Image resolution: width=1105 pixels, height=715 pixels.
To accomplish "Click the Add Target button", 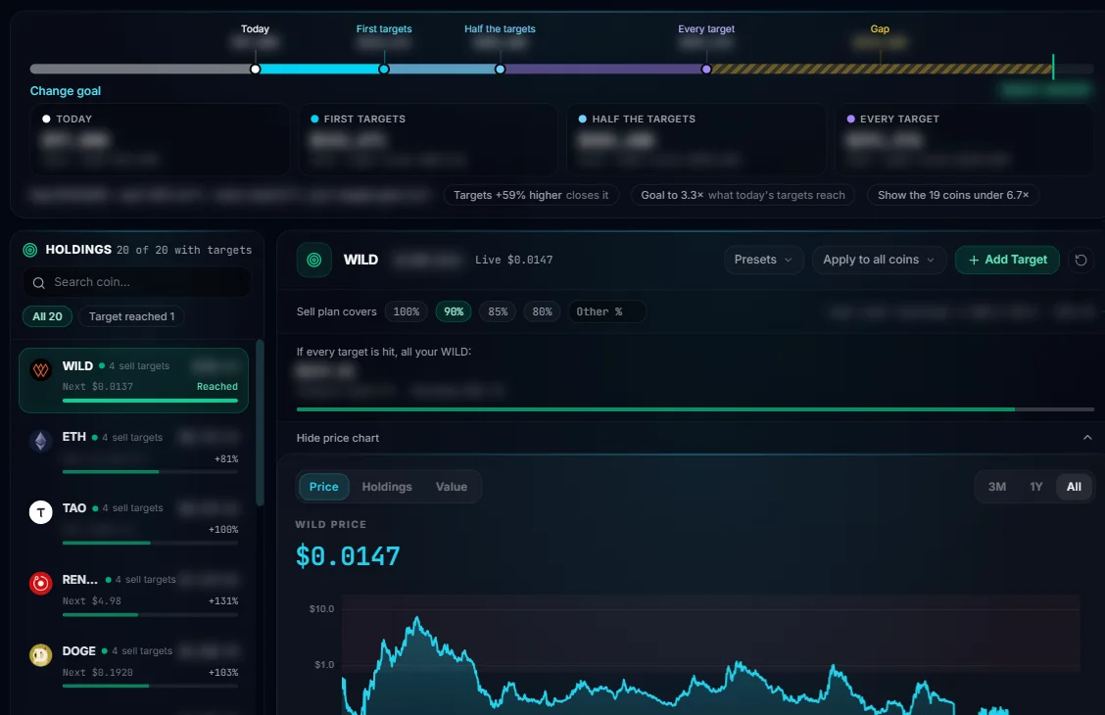I will point(1007,260).
